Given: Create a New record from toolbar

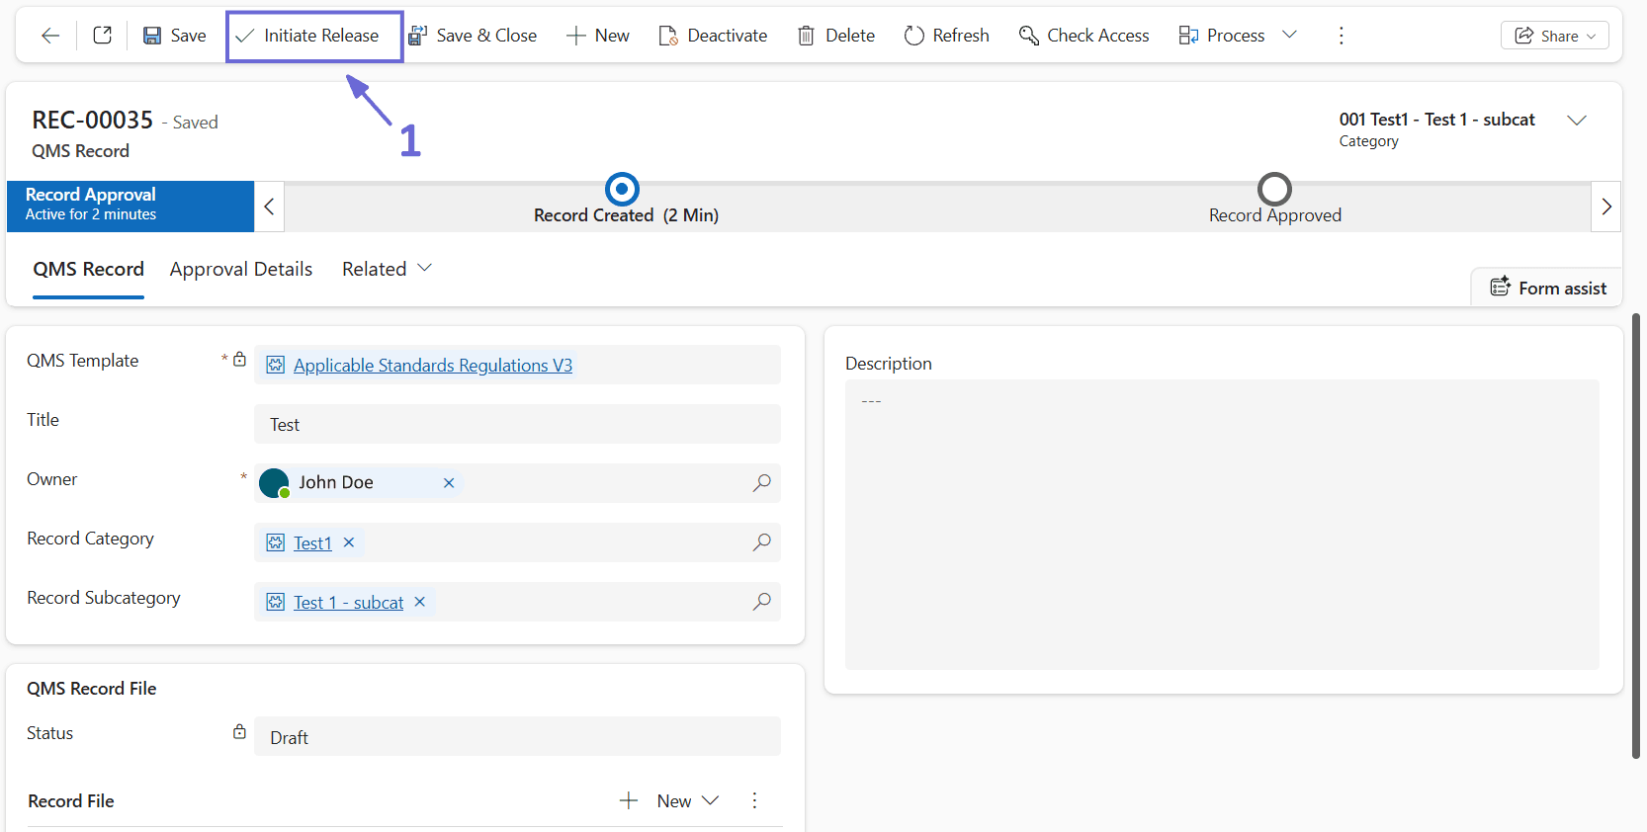Looking at the screenshot, I should point(598,36).
